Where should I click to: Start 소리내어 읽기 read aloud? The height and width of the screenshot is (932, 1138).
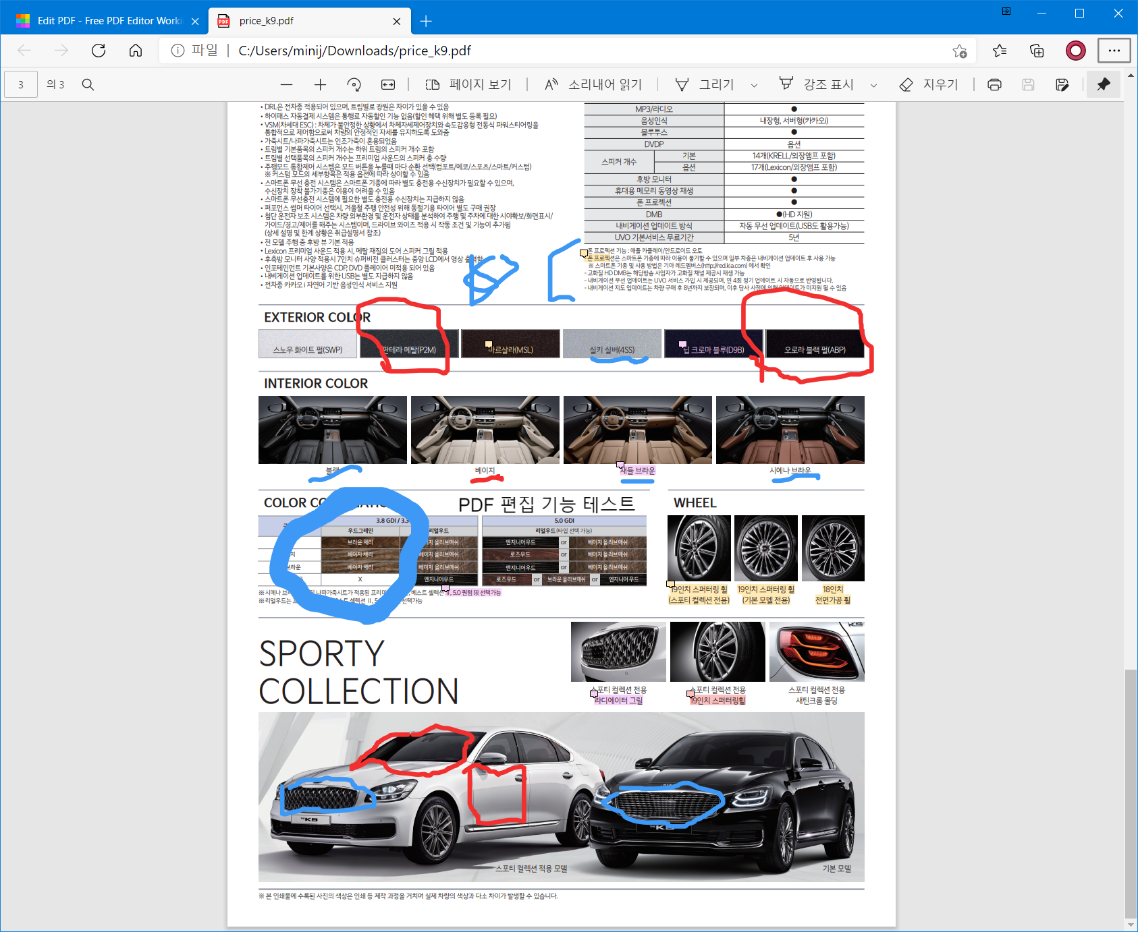(x=593, y=84)
